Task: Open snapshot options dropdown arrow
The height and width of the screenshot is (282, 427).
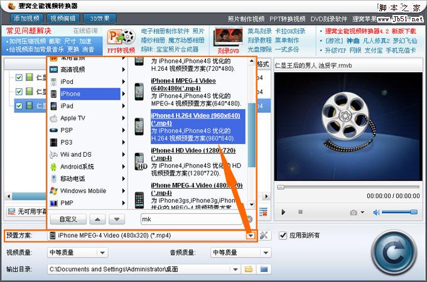Action: (362, 212)
